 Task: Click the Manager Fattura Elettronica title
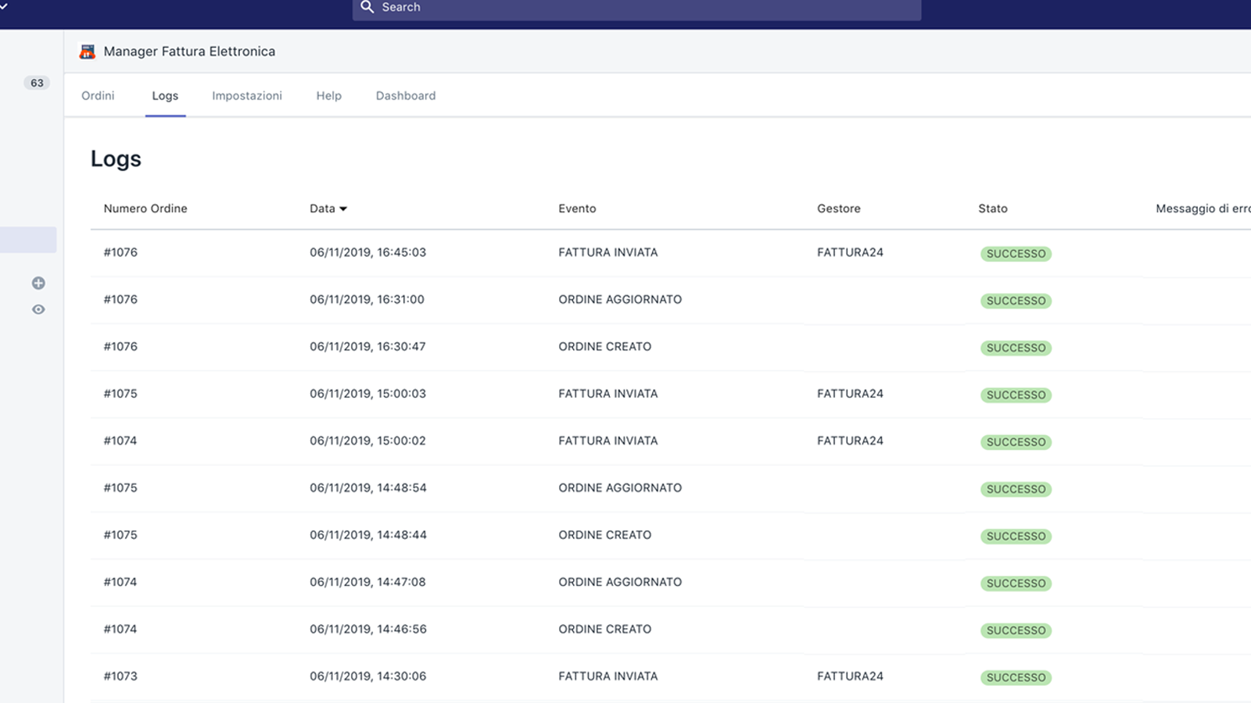[189, 52]
